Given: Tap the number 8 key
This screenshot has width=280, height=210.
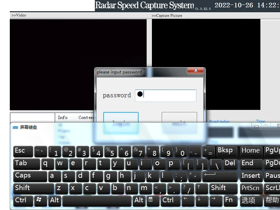Looking at the screenshot, I should pos(153,152).
